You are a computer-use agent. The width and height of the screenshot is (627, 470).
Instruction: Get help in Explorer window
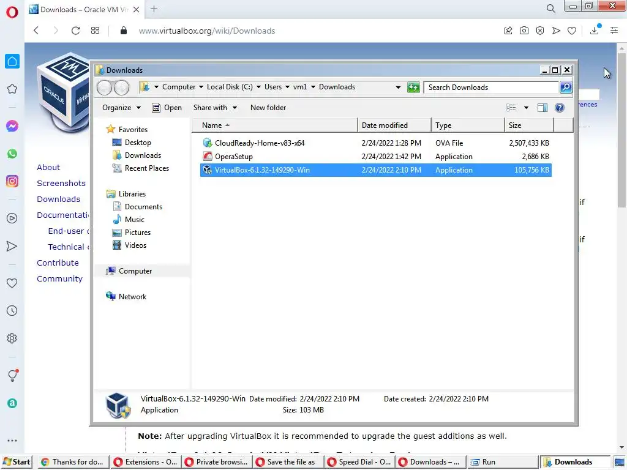coord(560,108)
